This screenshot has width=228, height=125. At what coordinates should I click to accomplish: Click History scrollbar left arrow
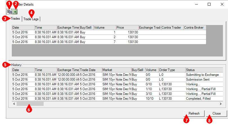[14, 104]
